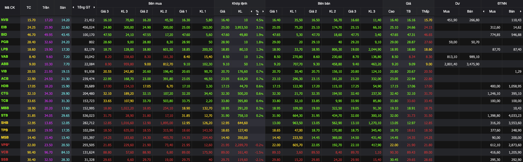Click the TB column header
Viewport: 523px width, 162px height.
tap(408, 11)
